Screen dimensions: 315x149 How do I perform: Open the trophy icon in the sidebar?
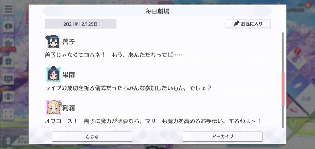tap(8, 97)
